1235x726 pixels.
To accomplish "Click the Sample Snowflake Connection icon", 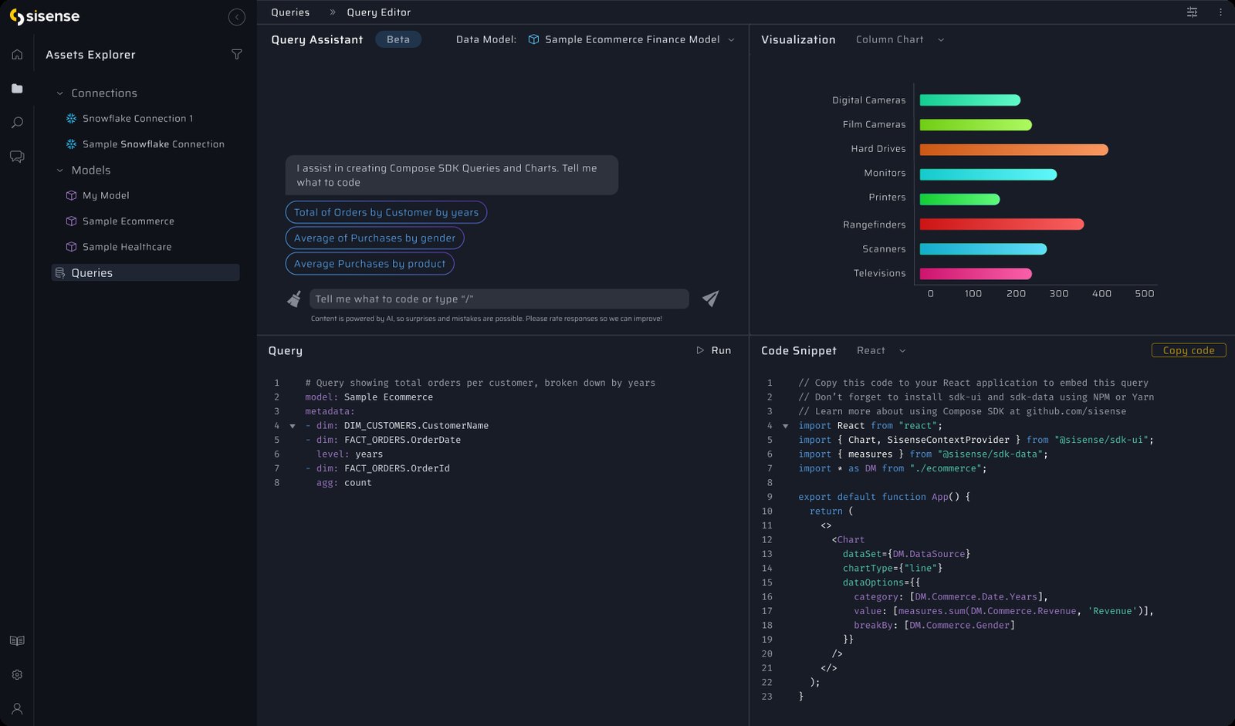I will click(71, 144).
